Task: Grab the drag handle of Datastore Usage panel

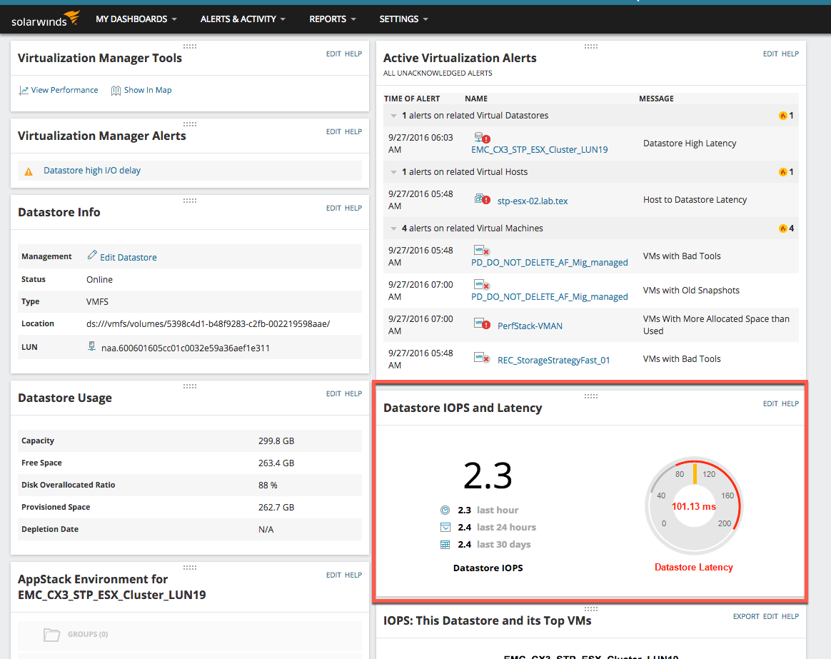Action: pyautogui.click(x=190, y=386)
